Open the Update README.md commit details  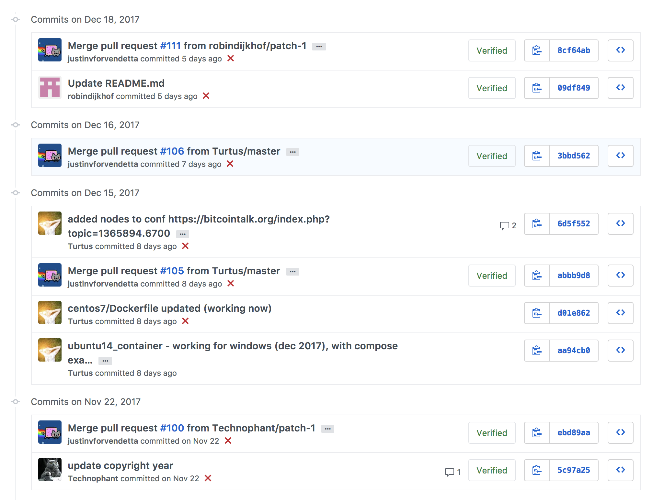(x=116, y=83)
